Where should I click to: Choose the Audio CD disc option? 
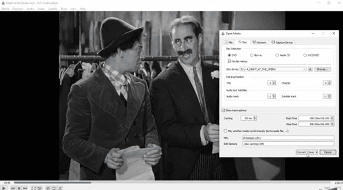coord(277,55)
